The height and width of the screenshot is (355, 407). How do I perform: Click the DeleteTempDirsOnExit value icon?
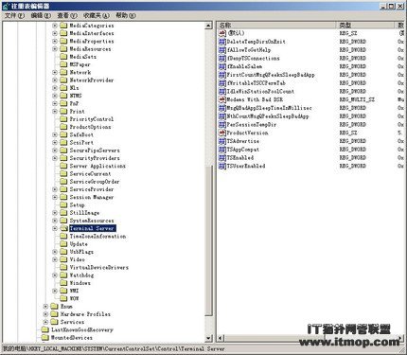point(222,42)
